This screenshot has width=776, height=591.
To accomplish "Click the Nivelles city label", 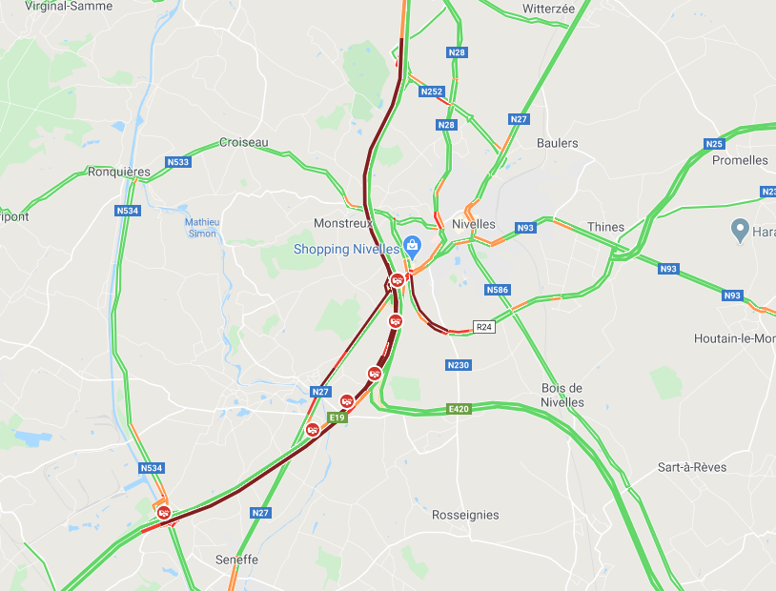I will tap(474, 224).
